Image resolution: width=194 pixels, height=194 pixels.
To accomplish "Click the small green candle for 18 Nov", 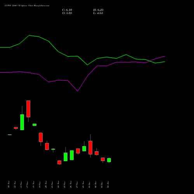I will click(35, 125).
